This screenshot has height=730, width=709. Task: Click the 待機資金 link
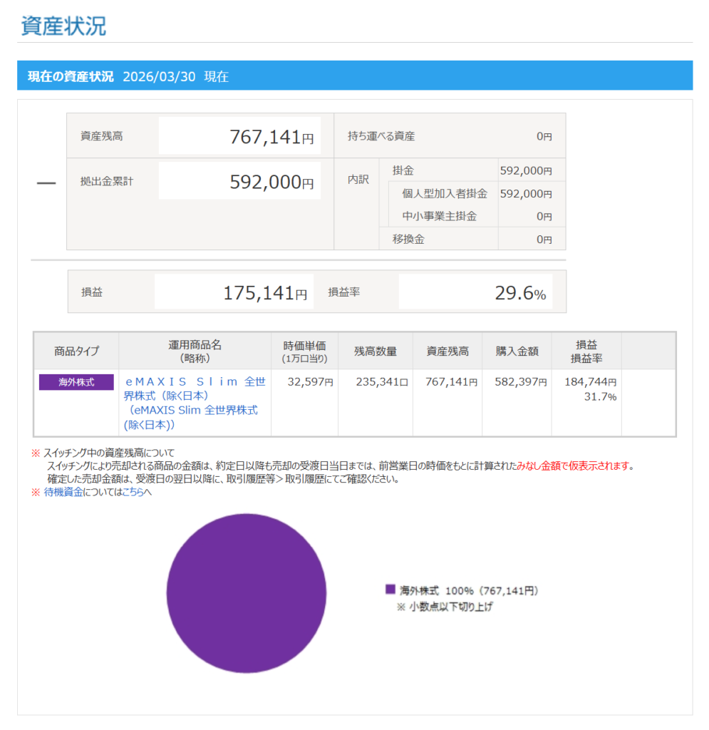click(63, 492)
